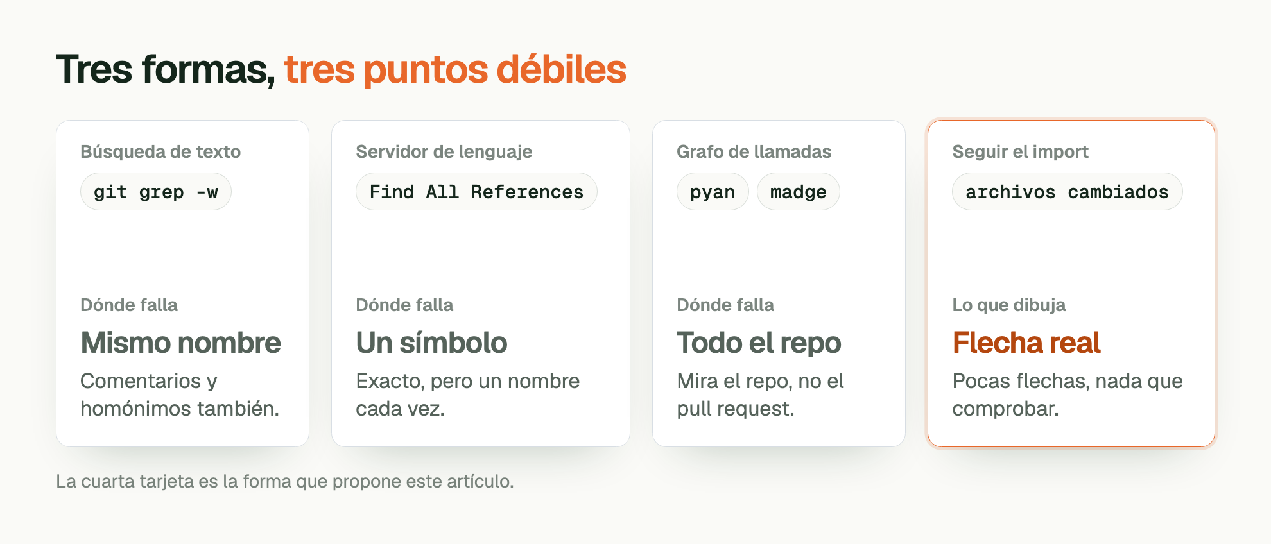
Task: Select the "Find All References" pill
Action: tap(476, 192)
